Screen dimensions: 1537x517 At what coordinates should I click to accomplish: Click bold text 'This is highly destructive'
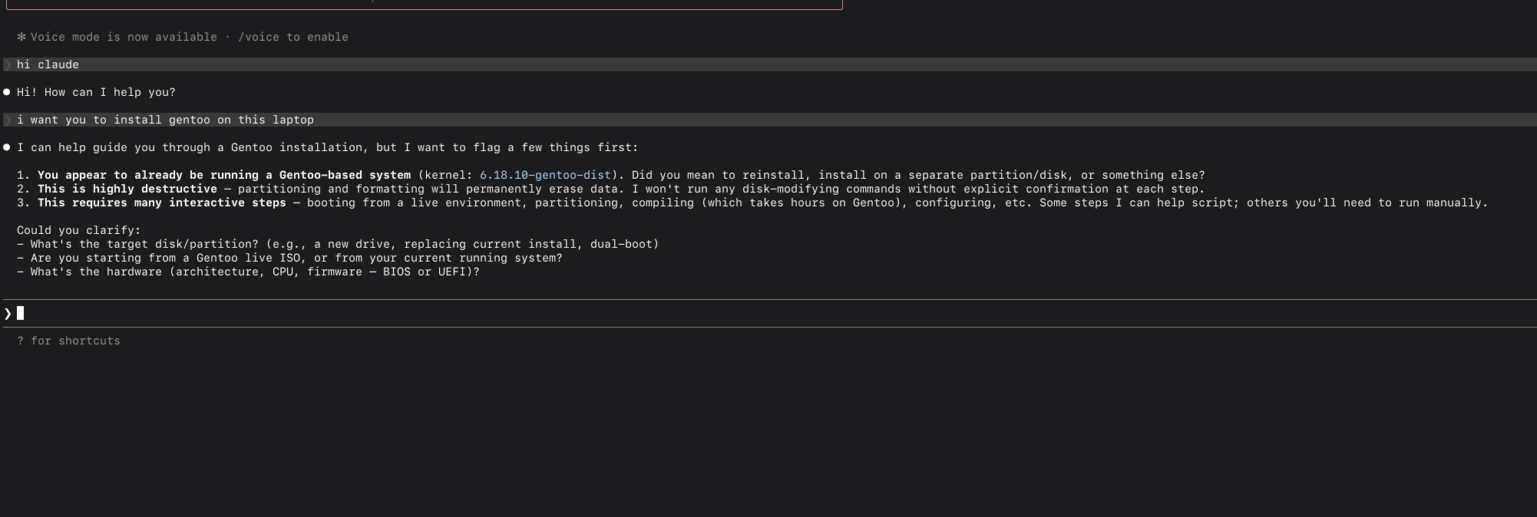click(127, 189)
